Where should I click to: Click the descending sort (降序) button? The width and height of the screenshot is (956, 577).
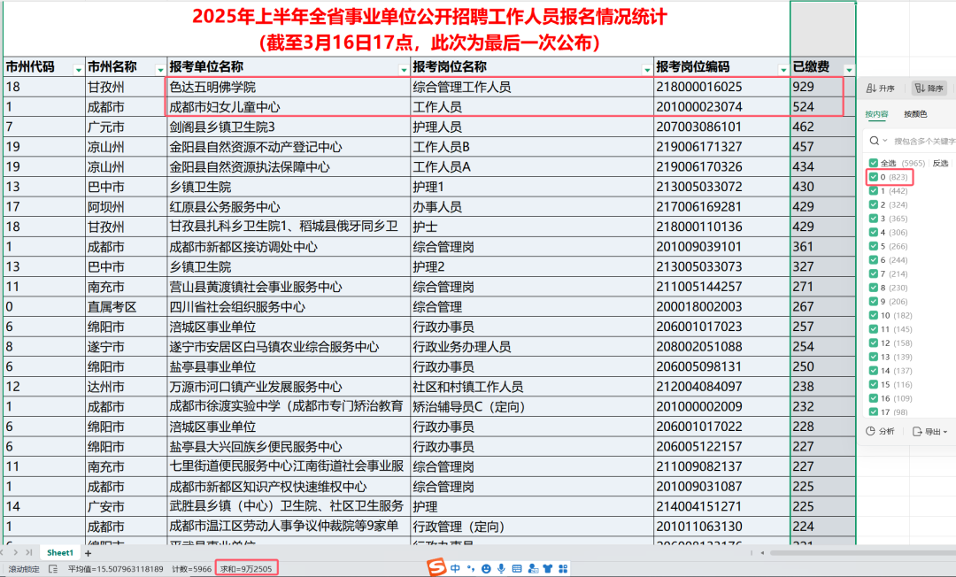pos(929,88)
